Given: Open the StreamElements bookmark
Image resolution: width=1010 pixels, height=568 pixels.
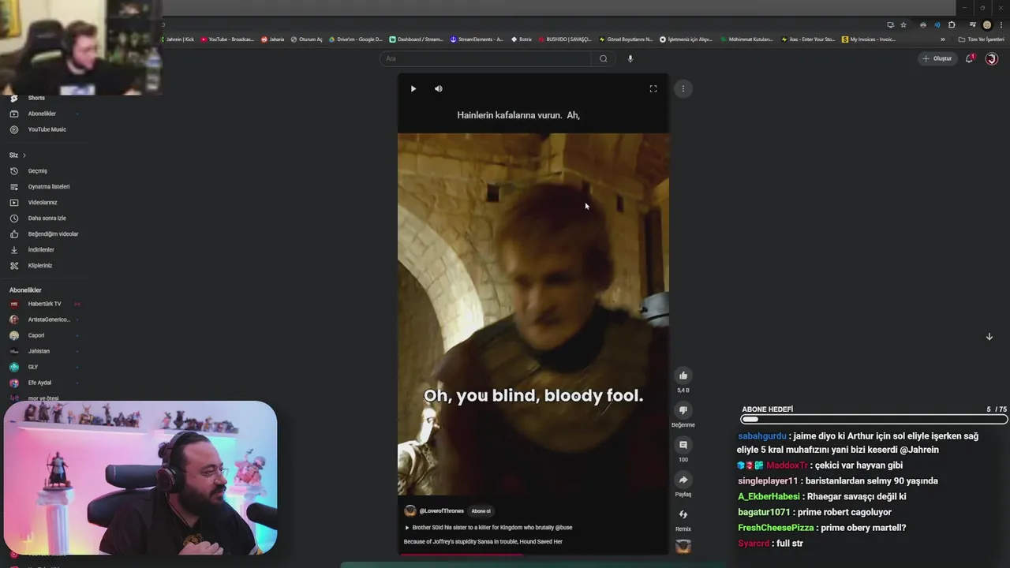Looking at the screenshot, I should (x=477, y=39).
